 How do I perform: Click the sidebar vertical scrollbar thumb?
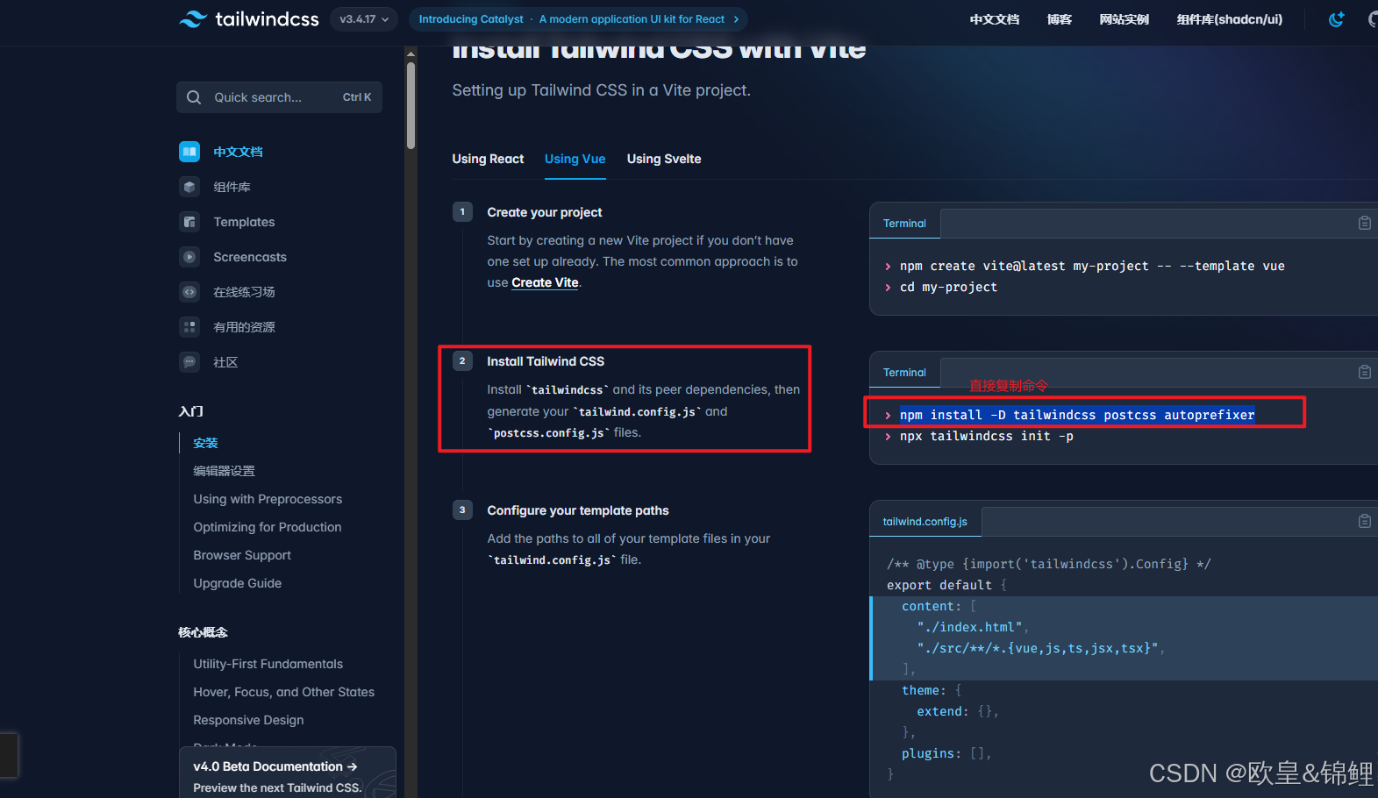[x=411, y=105]
